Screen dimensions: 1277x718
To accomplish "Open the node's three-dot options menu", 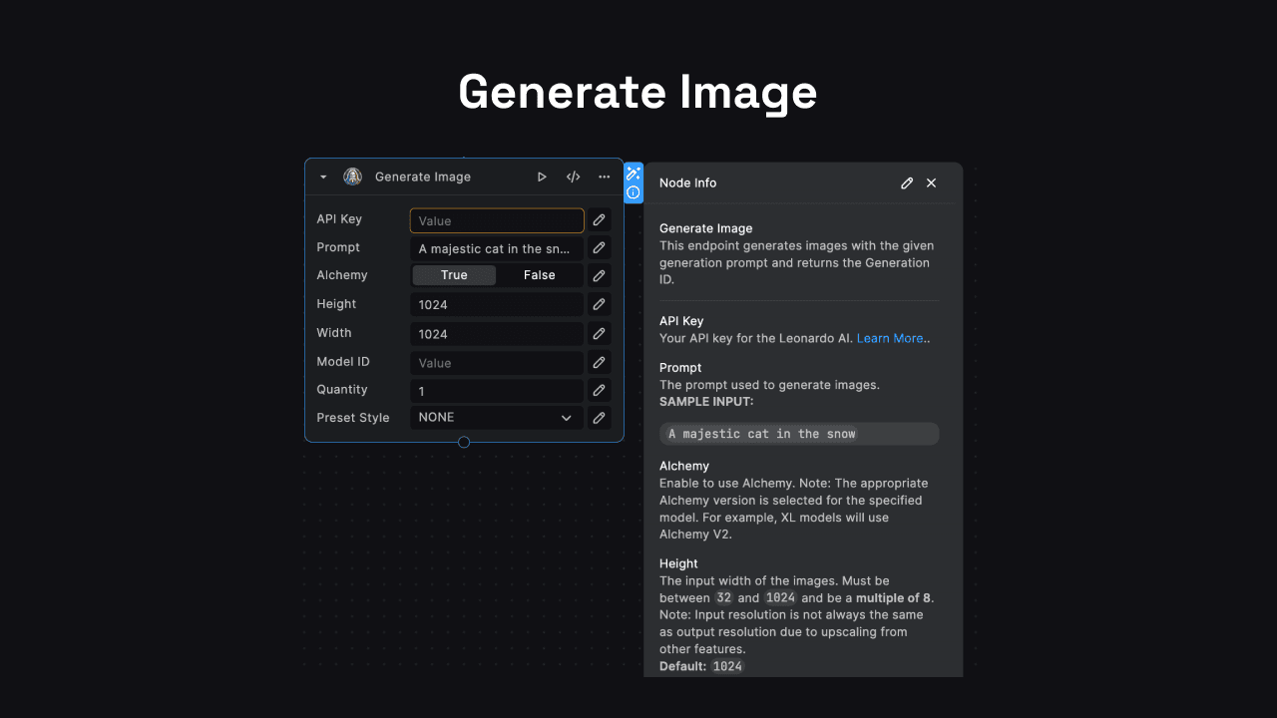I will (604, 177).
